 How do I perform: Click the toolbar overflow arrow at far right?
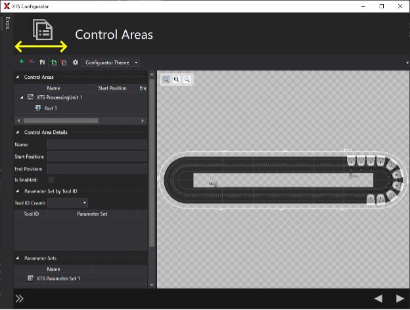tap(407, 63)
